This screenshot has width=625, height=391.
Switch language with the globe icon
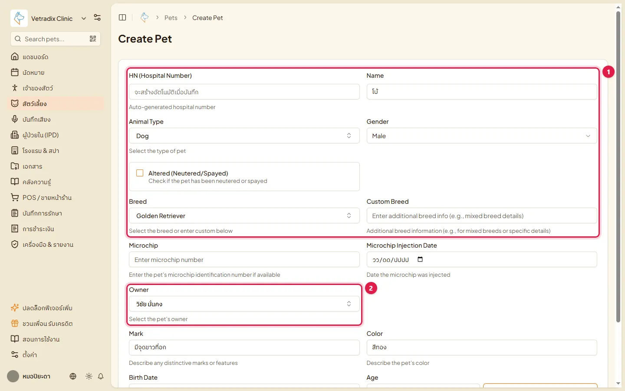point(73,376)
